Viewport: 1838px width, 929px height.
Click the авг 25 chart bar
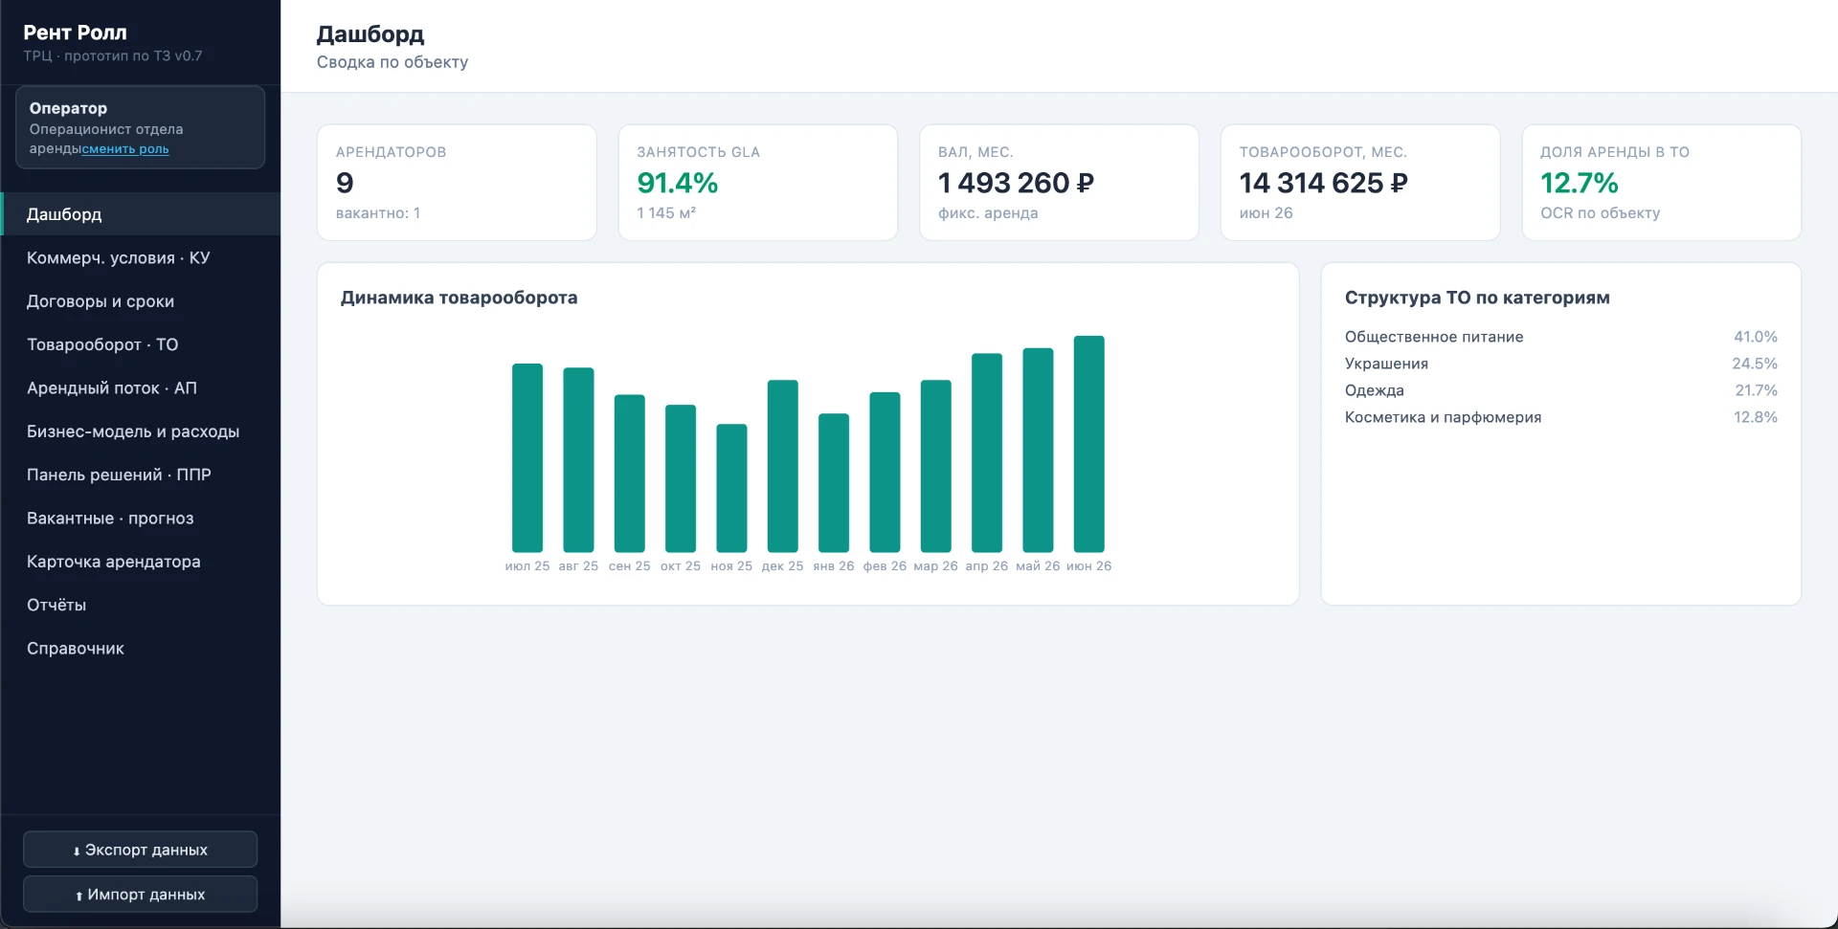click(x=578, y=460)
